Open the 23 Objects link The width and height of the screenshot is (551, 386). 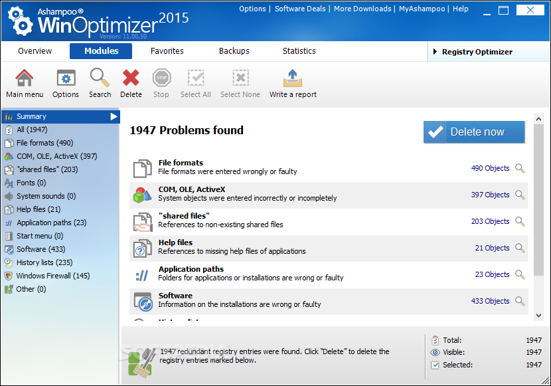click(x=492, y=274)
